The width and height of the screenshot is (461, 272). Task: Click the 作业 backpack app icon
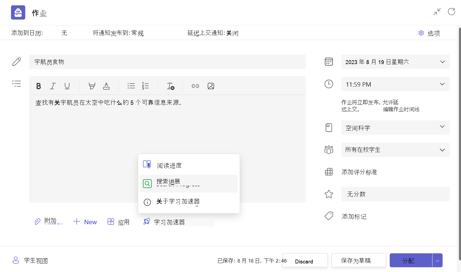[x=18, y=12]
